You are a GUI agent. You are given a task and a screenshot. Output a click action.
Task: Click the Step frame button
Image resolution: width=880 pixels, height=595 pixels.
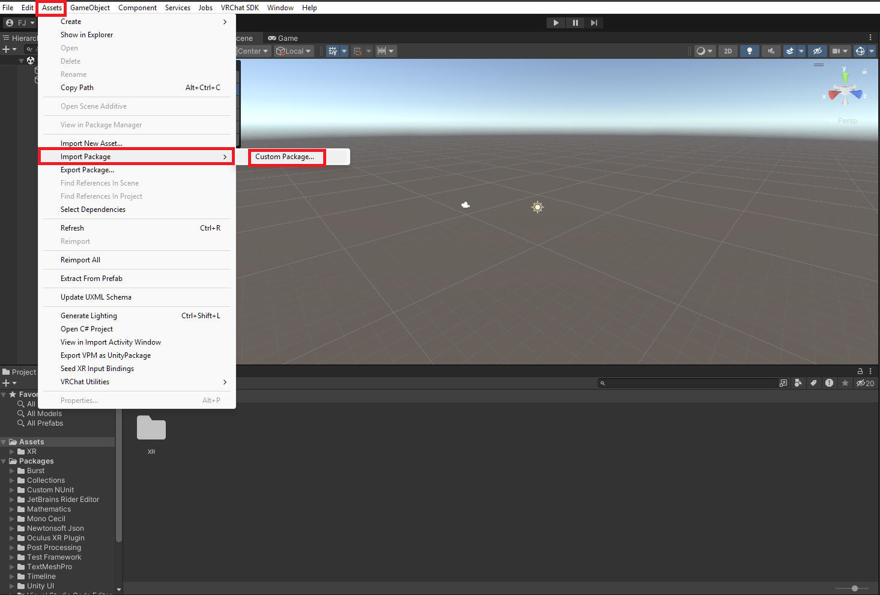coord(593,23)
